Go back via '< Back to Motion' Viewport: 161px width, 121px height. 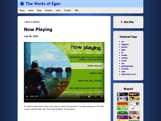pyautogui.click(x=32, y=22)
